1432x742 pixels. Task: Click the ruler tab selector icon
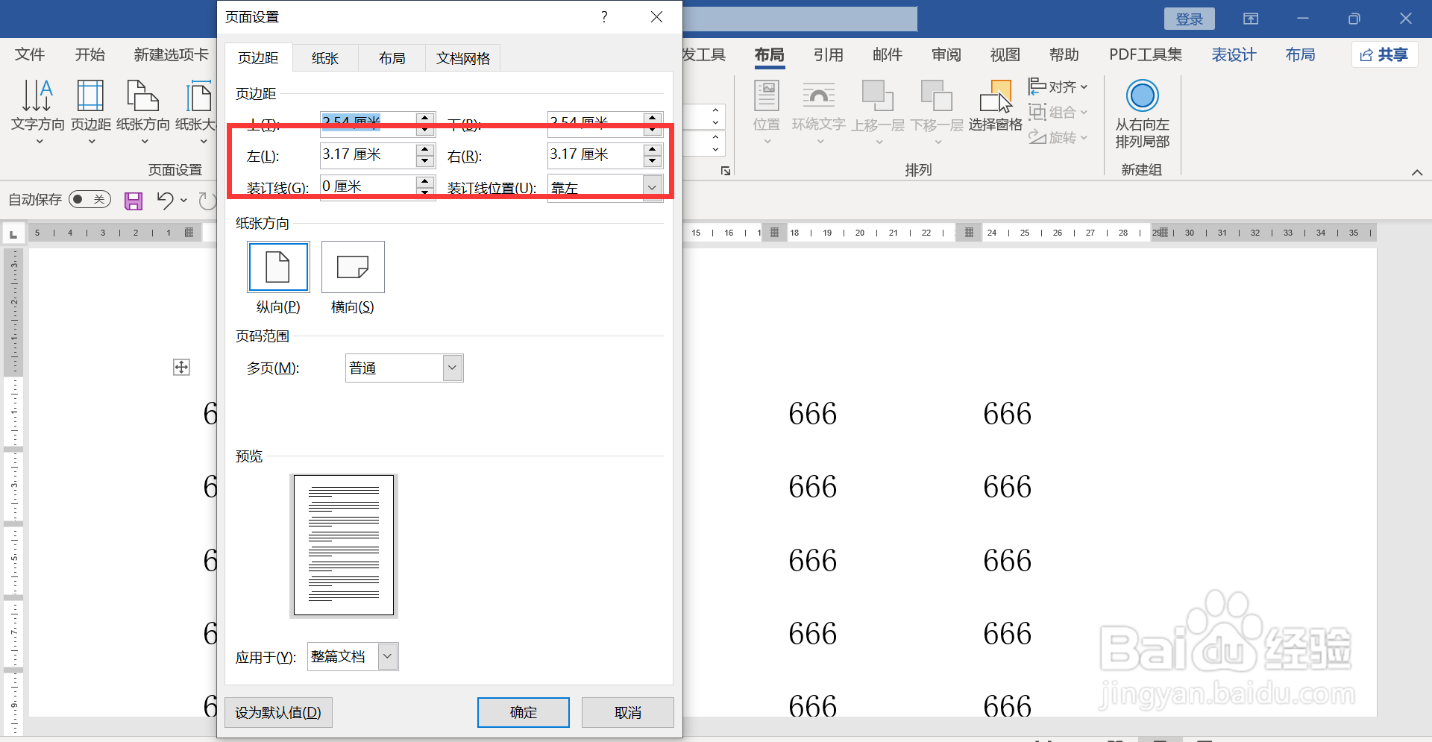[13, 234]
